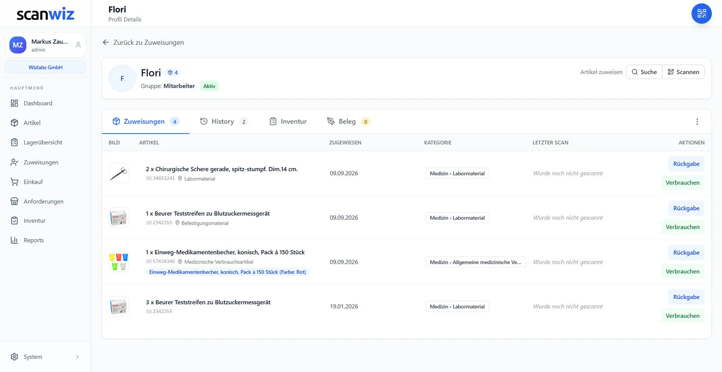Click the Medizinische Verbrauchsartikel location label

tap(219, 262)
